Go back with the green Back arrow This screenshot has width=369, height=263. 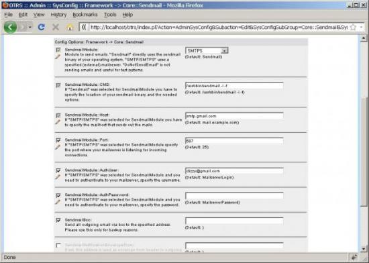(x=10, y=27)
